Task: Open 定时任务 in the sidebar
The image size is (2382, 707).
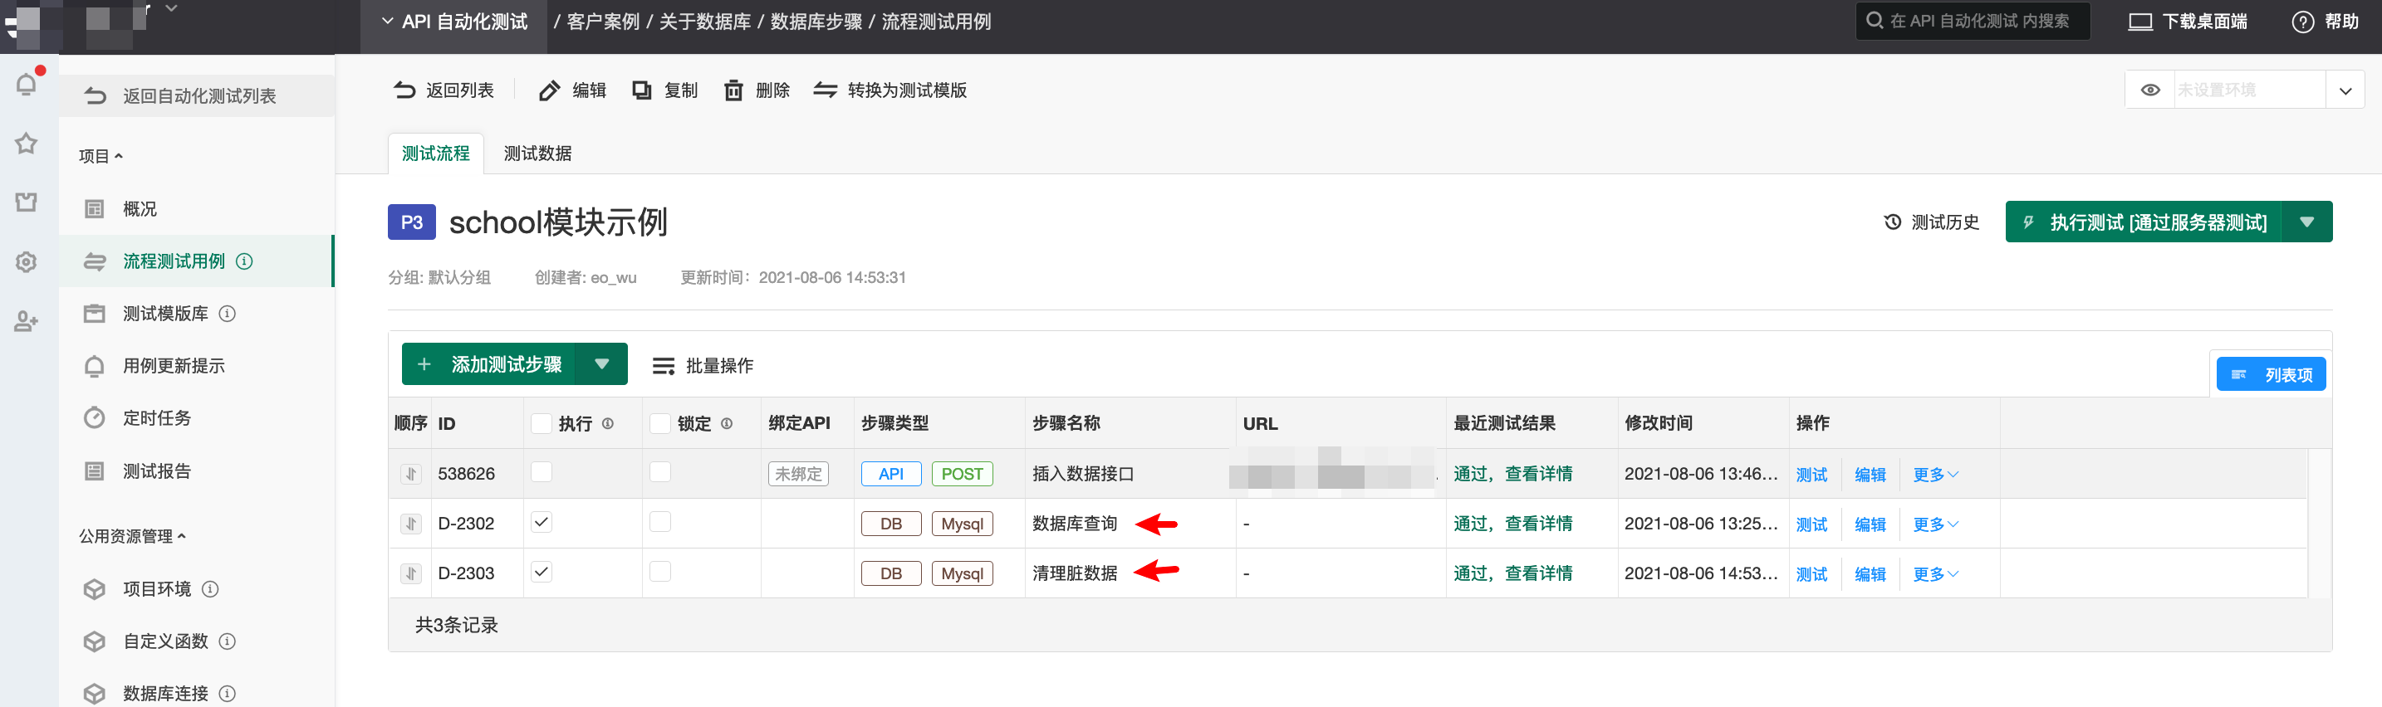Action: [197, 417]
